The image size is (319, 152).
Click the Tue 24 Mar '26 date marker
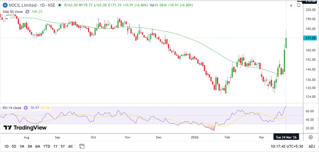pyautogui.click(x=285, y=137)
